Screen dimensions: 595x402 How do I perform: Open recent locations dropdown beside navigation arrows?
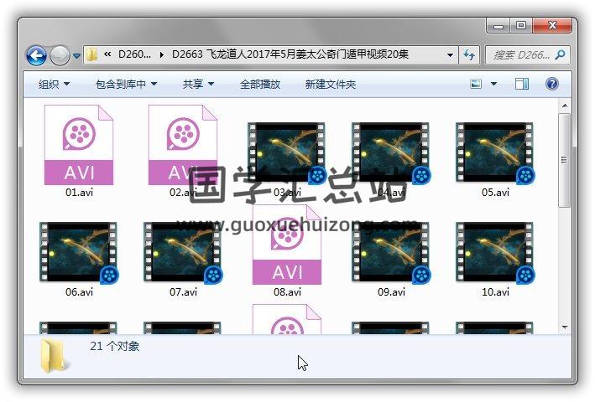[x=76, y=56]
